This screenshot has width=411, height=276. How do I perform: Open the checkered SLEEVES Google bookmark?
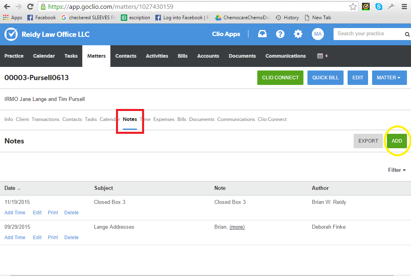tap(88, 18)
